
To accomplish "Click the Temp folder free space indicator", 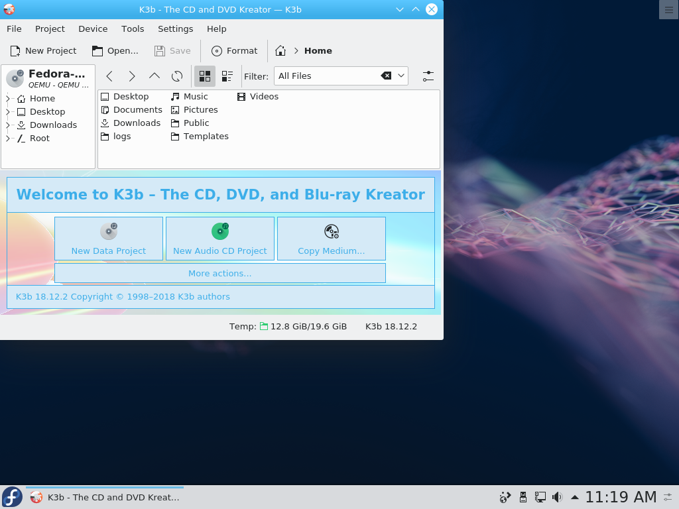I will point(288,326).
